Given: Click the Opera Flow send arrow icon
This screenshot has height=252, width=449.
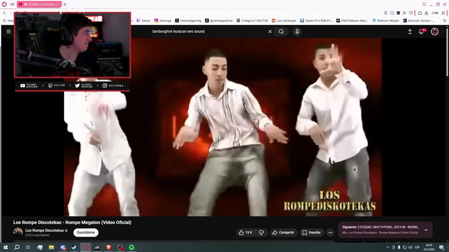Looking at the screenshot, I should click(404, 13).
